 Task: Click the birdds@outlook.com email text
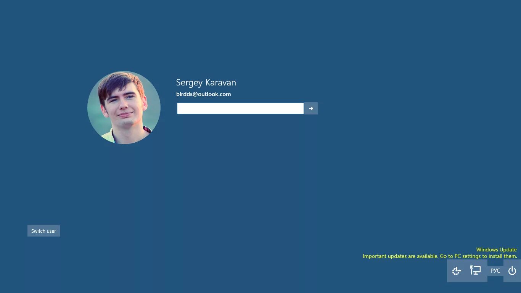[x=203, y=94]
